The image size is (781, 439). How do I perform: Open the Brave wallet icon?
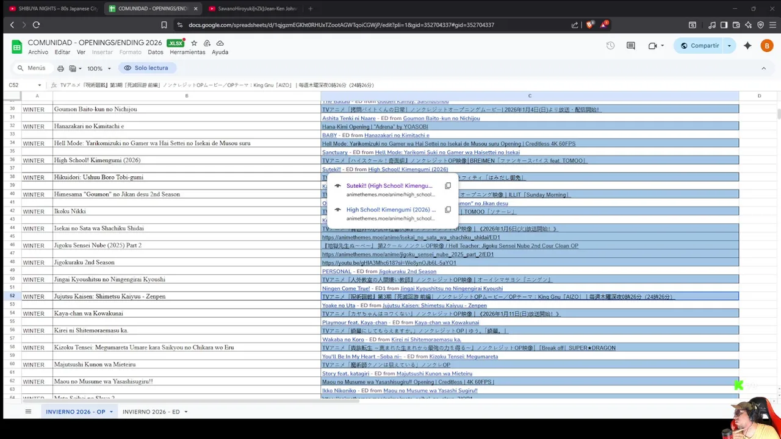coord(736,25)
